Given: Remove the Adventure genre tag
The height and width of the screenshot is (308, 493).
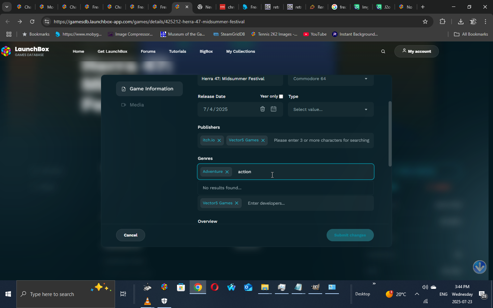Looking at the screenshot, I should [227, 172].
